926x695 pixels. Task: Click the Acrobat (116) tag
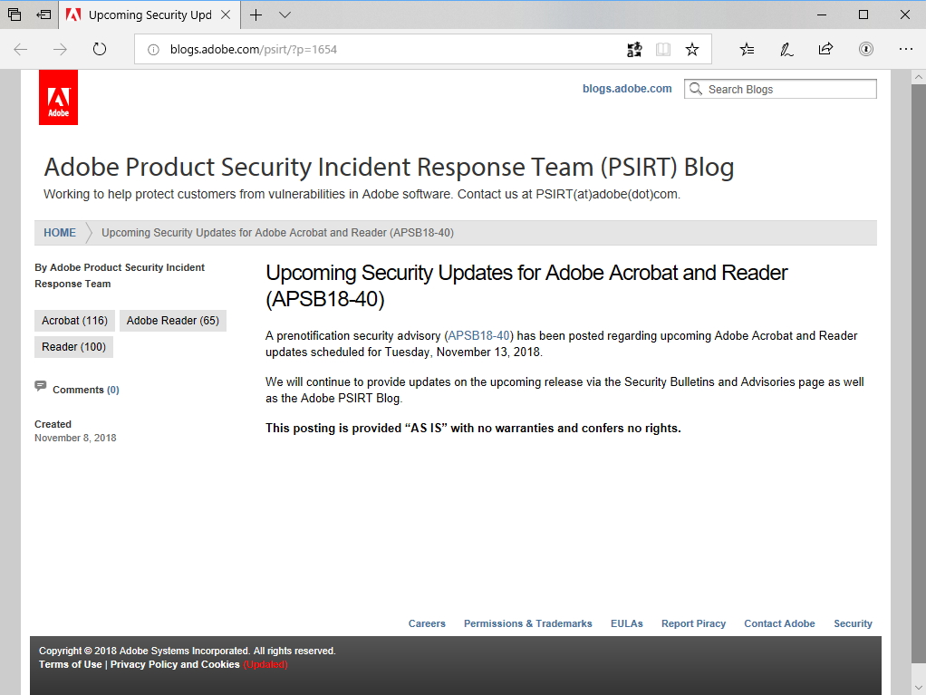tap(74, 321)
